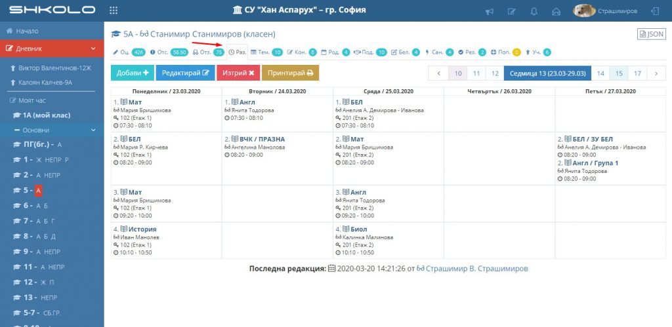
Task: Open the Поп. tab with yellow badge
Action: coord(505,52)
